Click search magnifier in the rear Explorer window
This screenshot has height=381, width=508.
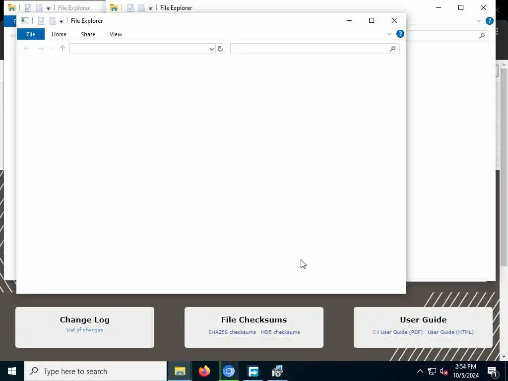coord(482,36)
